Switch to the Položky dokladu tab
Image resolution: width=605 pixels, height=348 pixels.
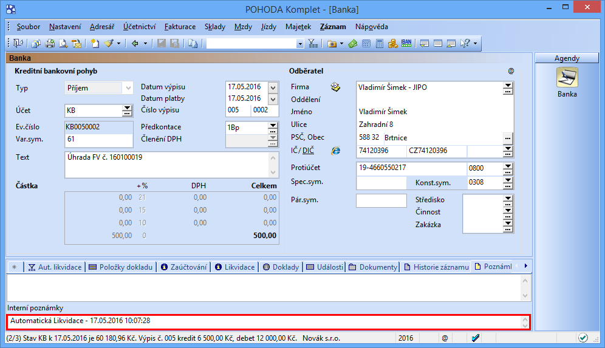120,267
